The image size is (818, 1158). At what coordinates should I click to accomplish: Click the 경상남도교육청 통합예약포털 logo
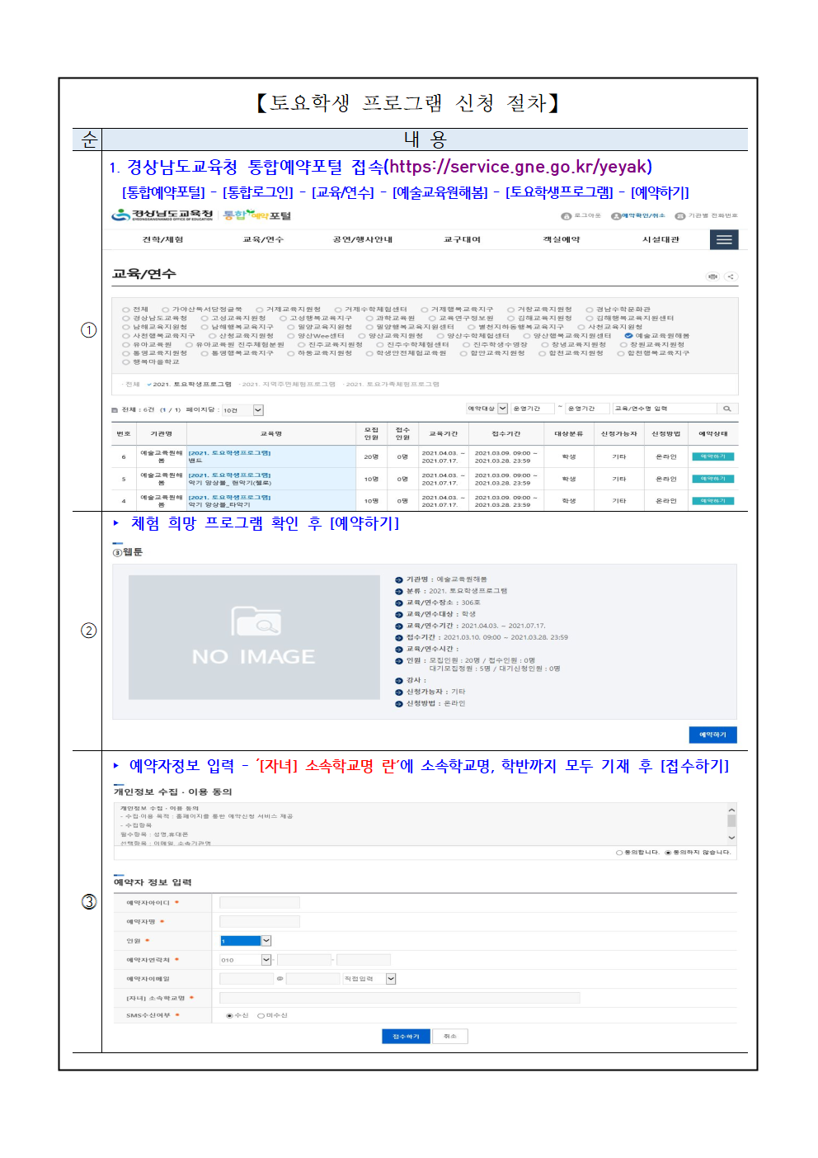201,215
